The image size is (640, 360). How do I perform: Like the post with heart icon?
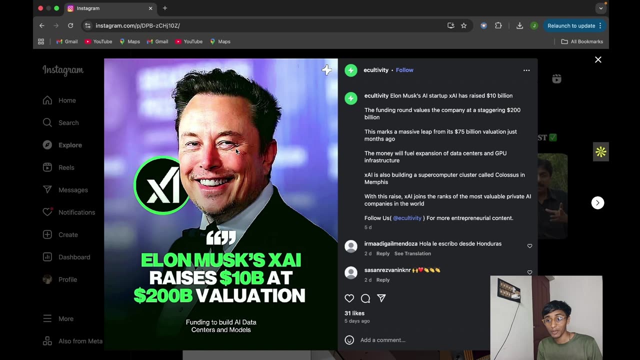click(349, 298)
